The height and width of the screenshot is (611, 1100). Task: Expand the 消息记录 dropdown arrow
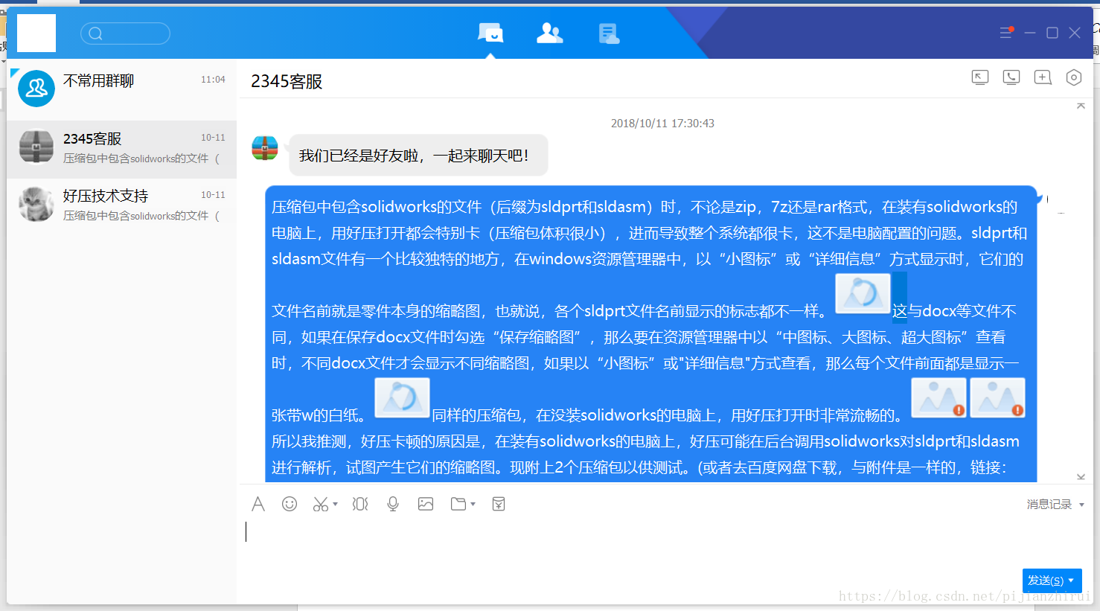[x=1081, y=505]
